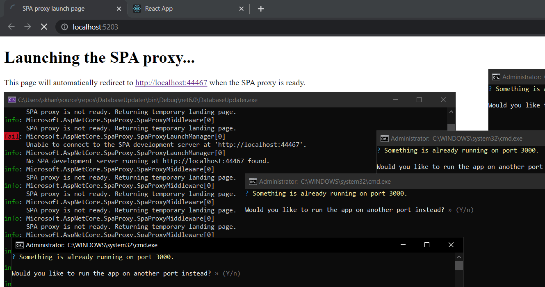Click the back navigation arrow
This screenshot has height=287, width=545.
(11, 27)
